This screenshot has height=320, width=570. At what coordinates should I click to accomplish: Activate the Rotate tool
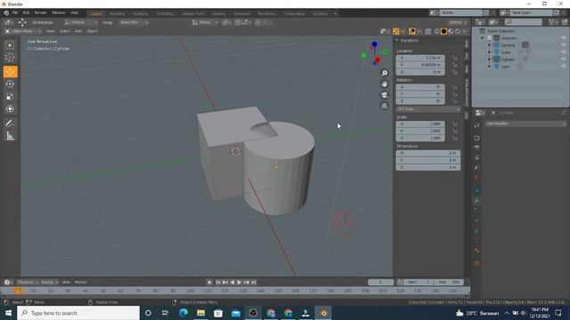(10, 84)
